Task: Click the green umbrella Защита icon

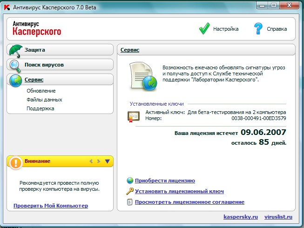Action: (x=16, y=51)
